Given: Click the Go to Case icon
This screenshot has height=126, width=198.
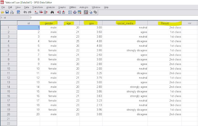Looking at the screenshot, I should point(37,12).
